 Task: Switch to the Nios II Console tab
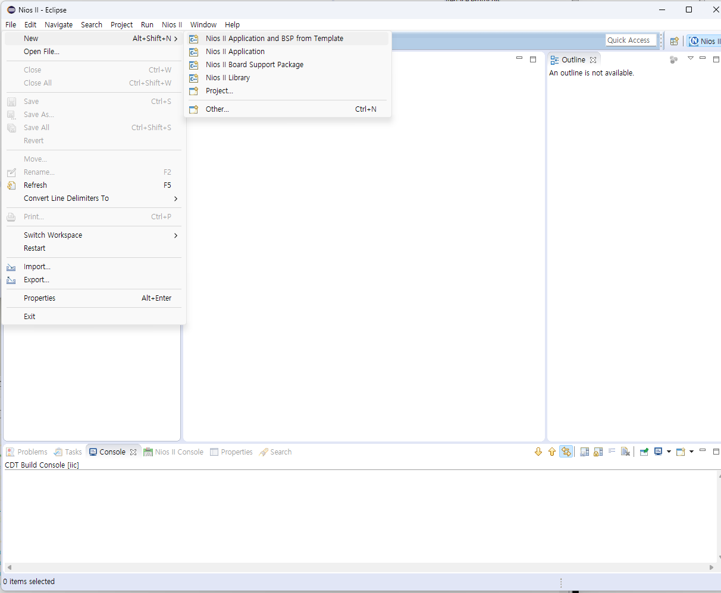click(x=174, y=452)
